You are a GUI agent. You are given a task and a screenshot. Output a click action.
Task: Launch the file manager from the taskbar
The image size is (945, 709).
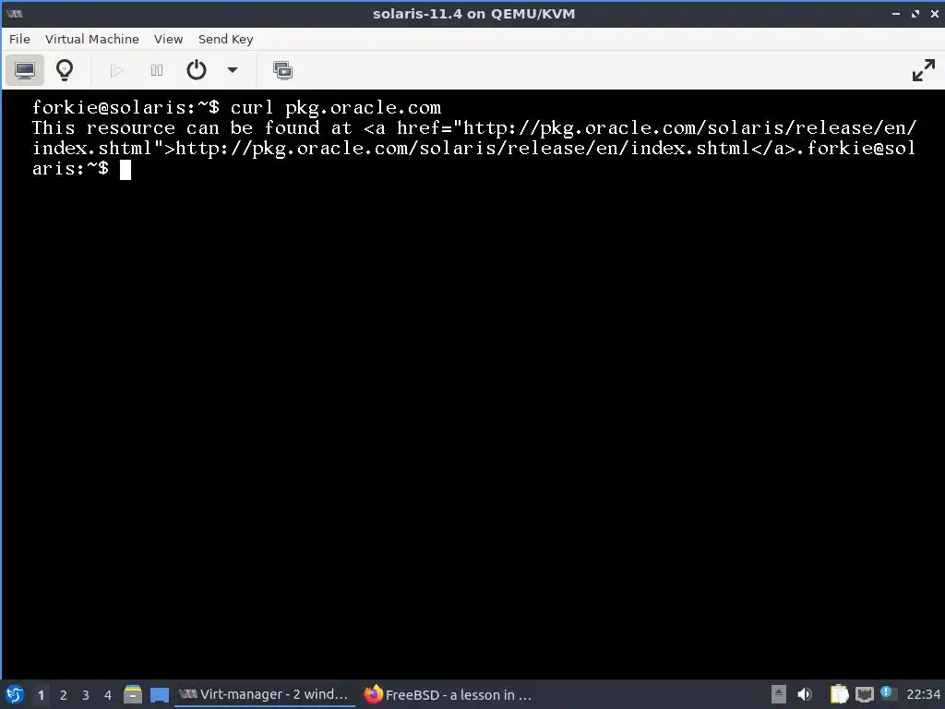pos(133,694)
